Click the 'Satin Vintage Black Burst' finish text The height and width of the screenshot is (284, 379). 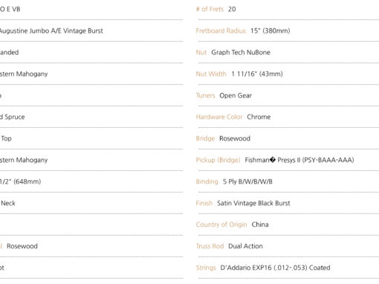[253, 203]
